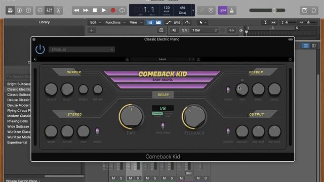The image size is (324, 182).
Task: Toggle the plugin moon dark-mode icon
Action: 35,60
